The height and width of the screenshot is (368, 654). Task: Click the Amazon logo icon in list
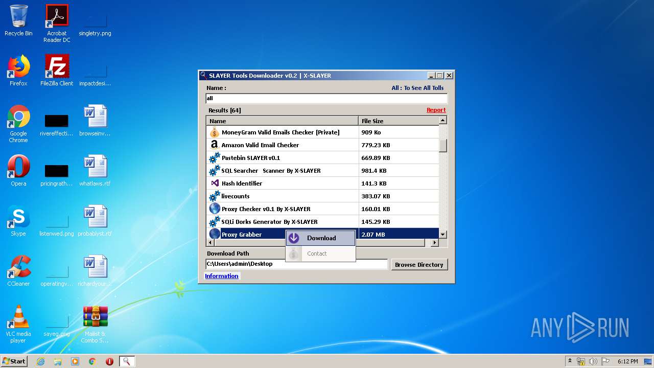(x=215, y=145)
